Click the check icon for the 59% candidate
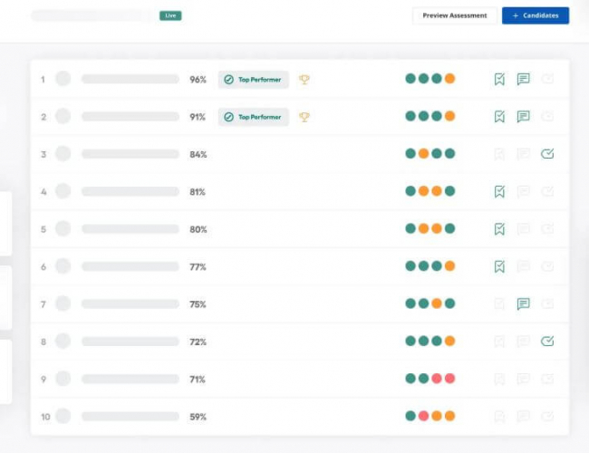 (x=547, y=416)
